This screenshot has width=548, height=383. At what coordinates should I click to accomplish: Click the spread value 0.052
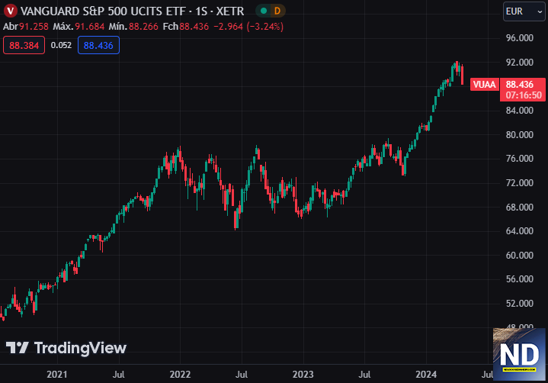click(61, 45)
